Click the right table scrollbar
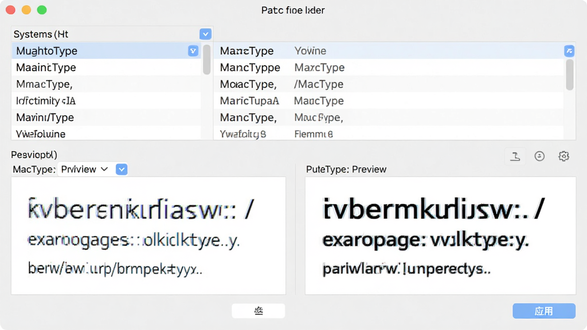 tap(570, 75)
